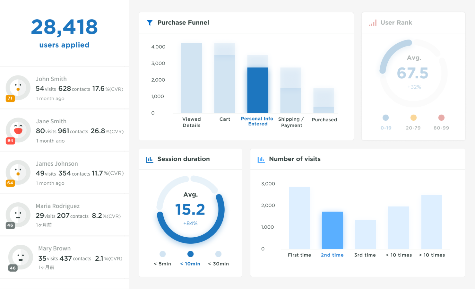
Task: Click the User Rank signal bars icon
Action: 373,23
